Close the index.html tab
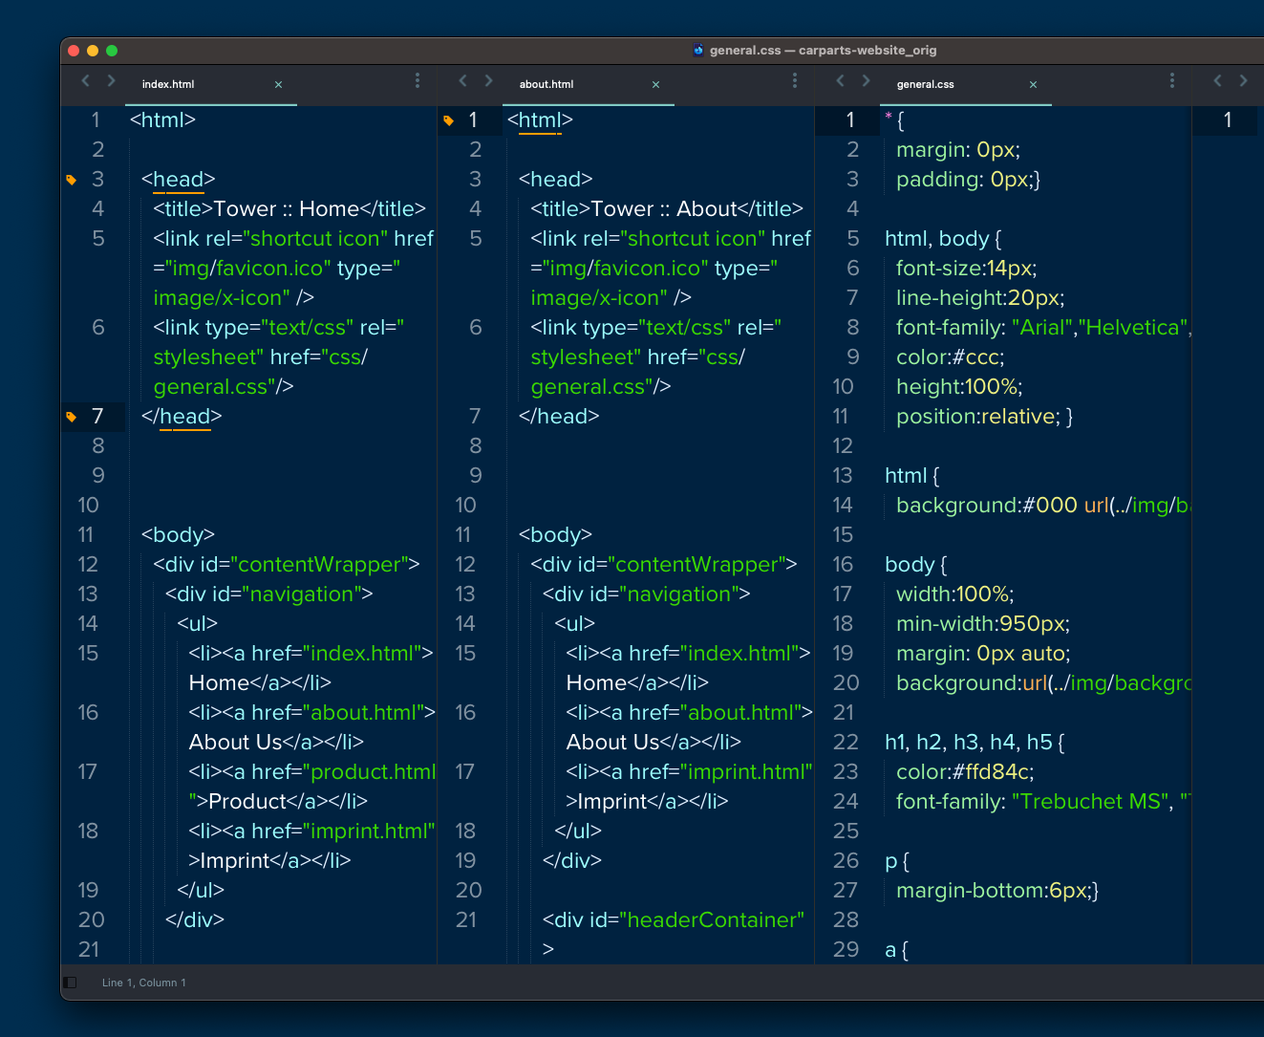 tap(278, 85)
